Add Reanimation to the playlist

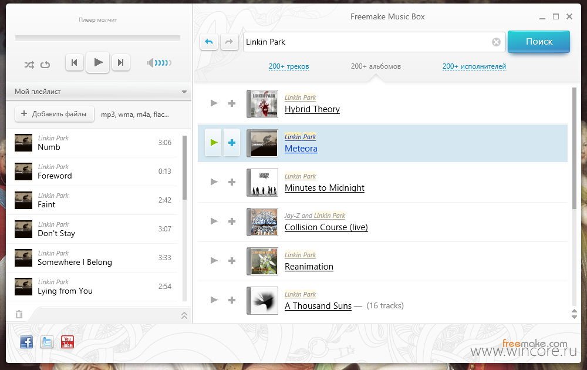[232, 261]
